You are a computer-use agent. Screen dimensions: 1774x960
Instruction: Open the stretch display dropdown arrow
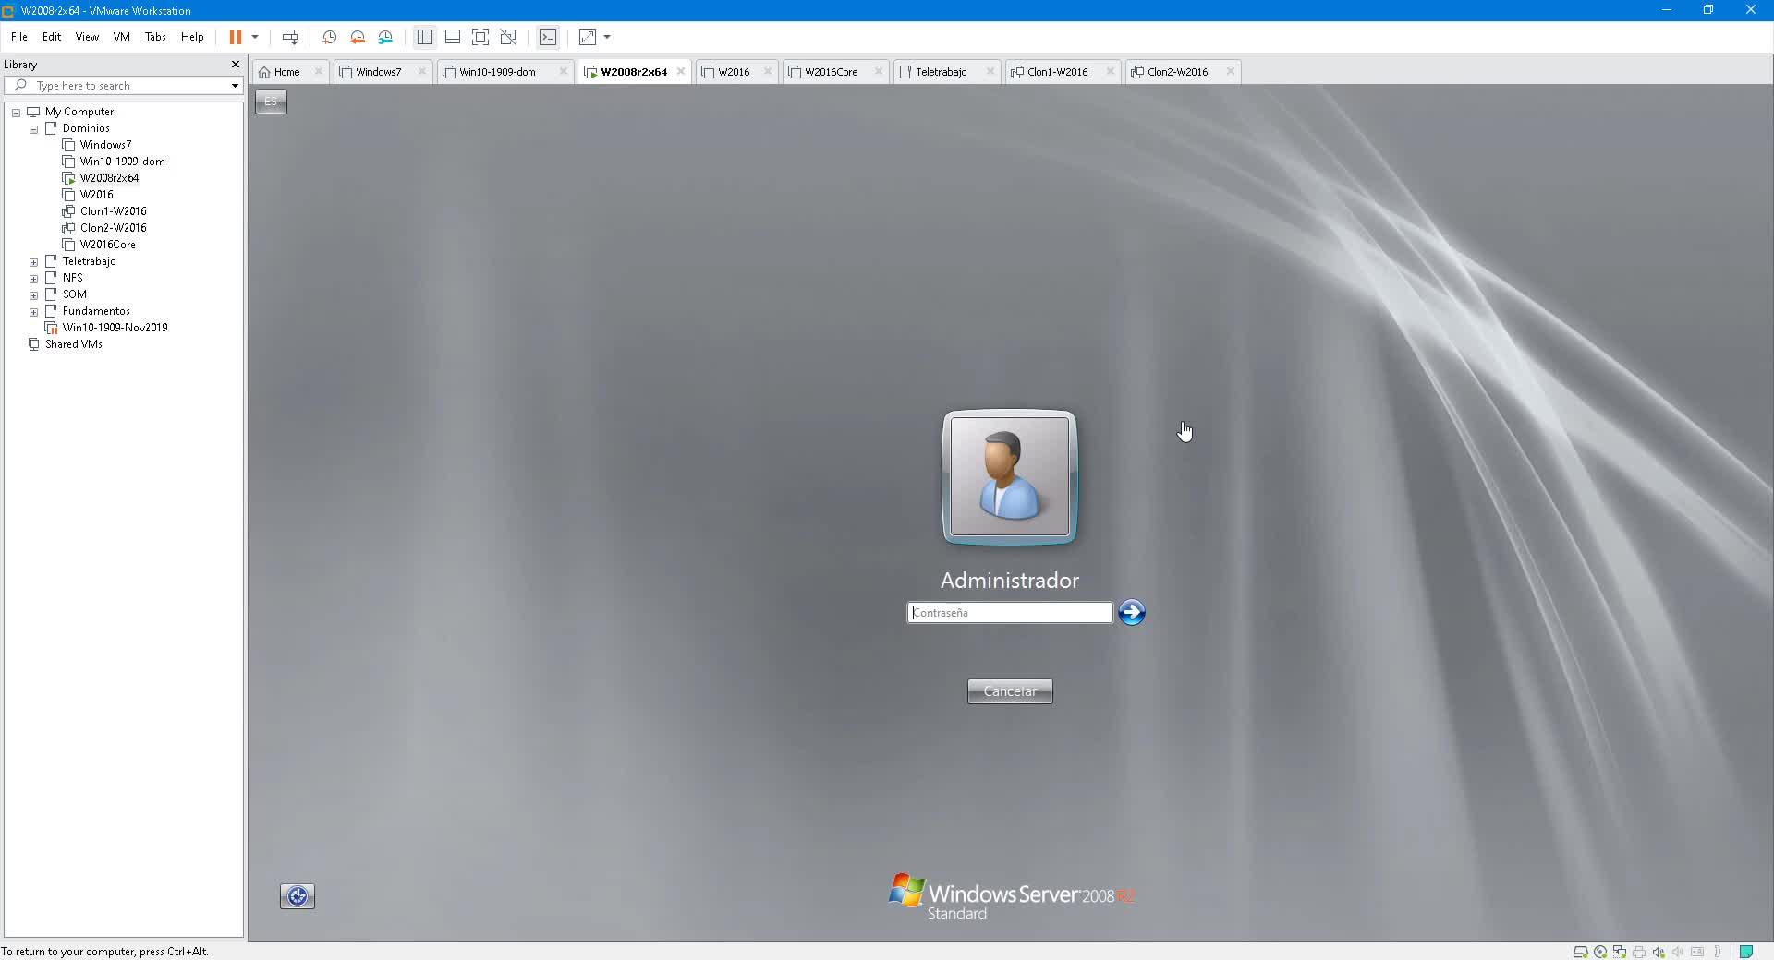click(x=607, y=37)
